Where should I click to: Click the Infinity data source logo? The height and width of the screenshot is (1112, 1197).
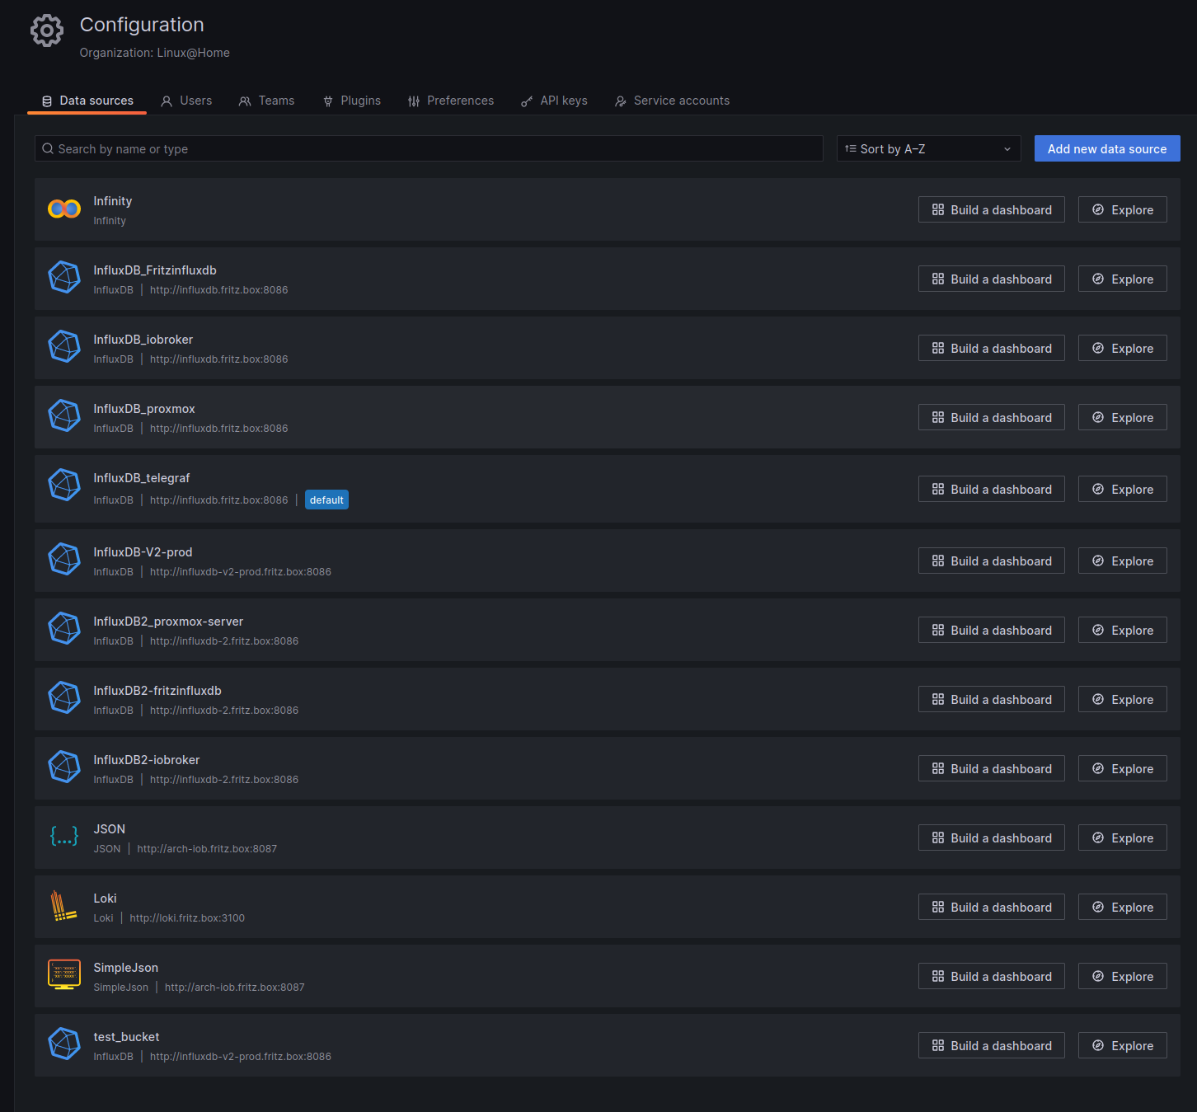[x=64, y=209]
